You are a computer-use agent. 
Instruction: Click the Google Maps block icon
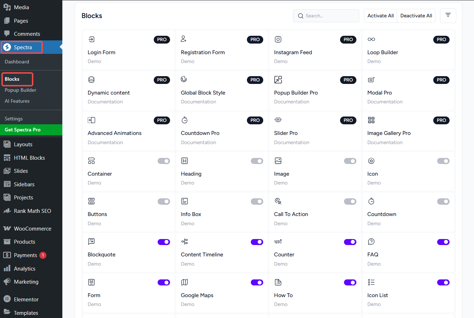pos(185,282)
